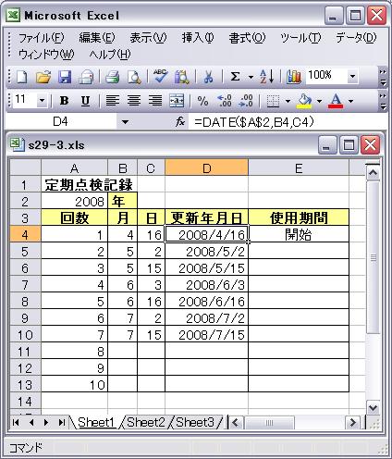Open a file with the Open folder icon
The image size is (392, 459).
coord(43,77)
